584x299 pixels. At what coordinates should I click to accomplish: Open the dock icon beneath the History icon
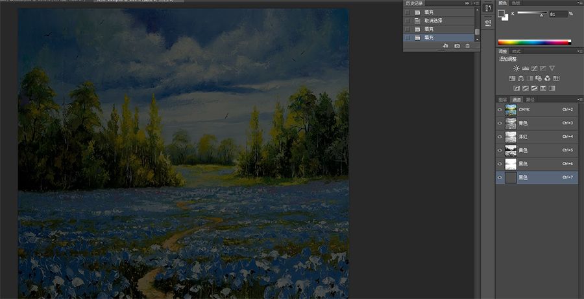(x=487, y=22)
